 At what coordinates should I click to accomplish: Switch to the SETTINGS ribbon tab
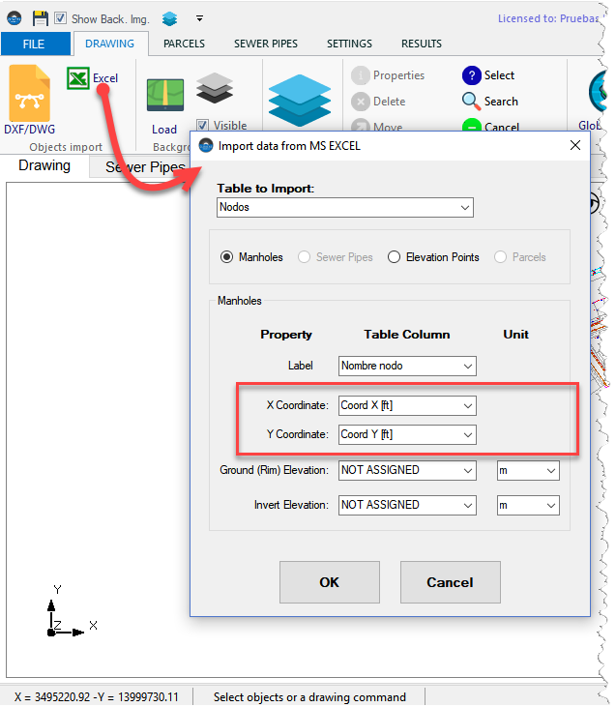tap(349, 44)
